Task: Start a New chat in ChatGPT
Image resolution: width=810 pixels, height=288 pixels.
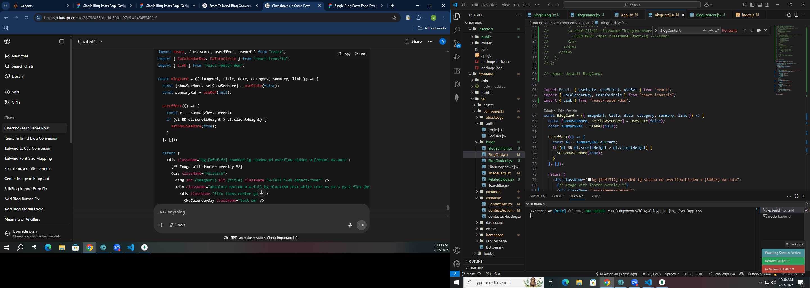Action: 20,56
